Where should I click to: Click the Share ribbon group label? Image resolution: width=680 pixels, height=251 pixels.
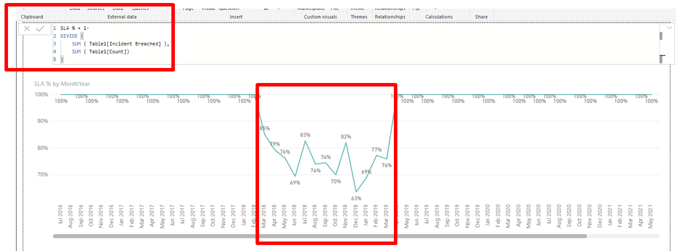coord(481,17)
